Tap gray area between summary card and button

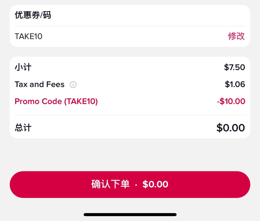[130, 155]
